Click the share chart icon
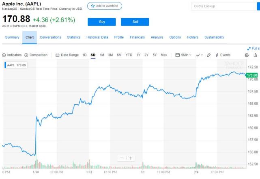 (255, 55)
